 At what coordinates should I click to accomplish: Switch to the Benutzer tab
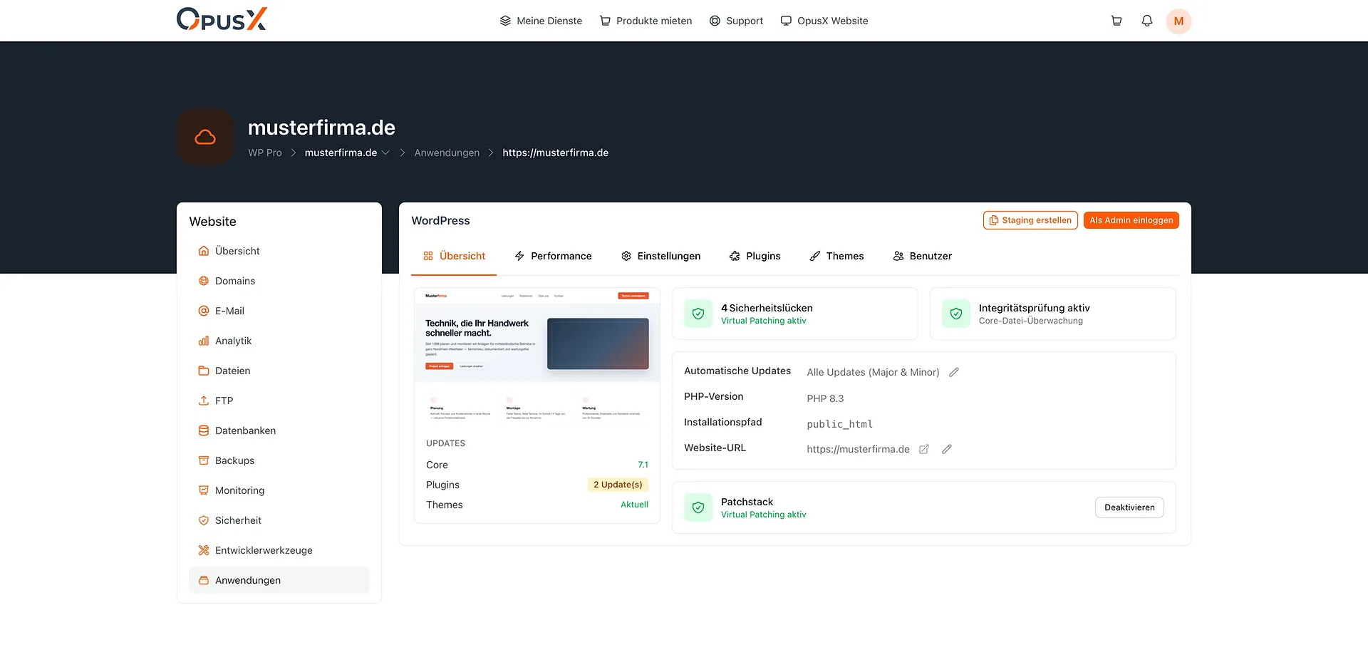click(x=922, y=256)
